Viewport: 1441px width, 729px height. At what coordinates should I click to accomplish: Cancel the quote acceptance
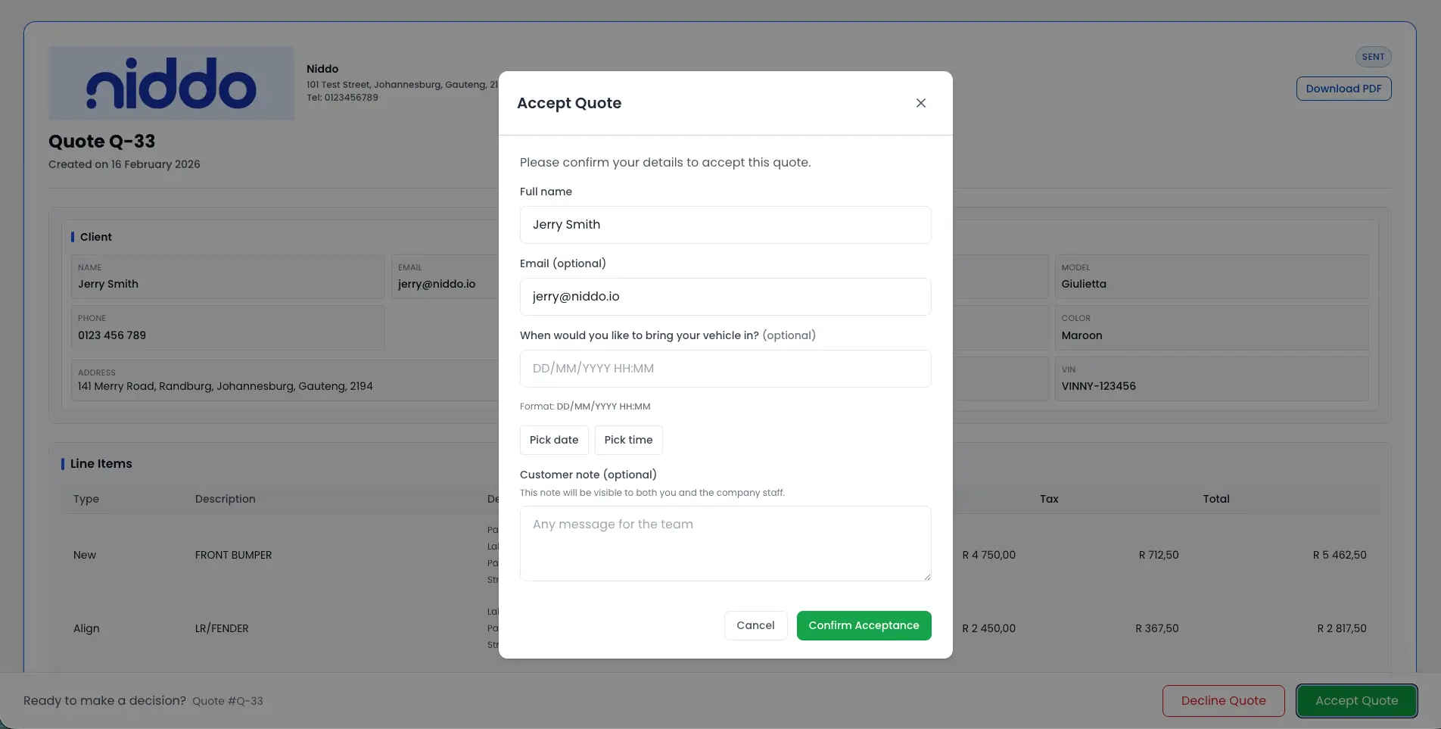point(755,625)
